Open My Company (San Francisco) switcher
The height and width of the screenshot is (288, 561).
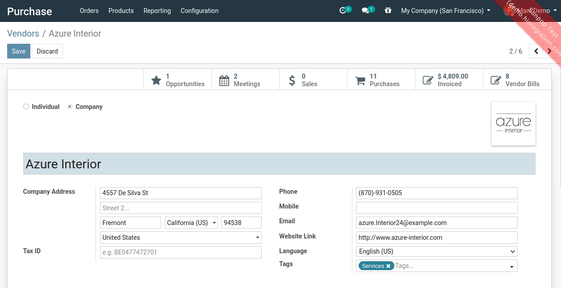[x=446, y=11]
